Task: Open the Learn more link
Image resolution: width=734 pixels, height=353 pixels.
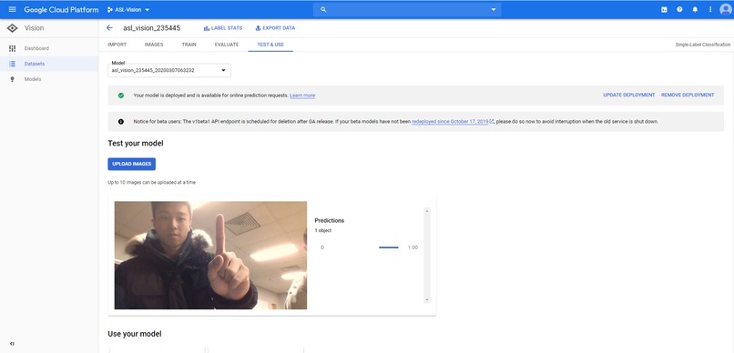Action: [x=302, y=96]
